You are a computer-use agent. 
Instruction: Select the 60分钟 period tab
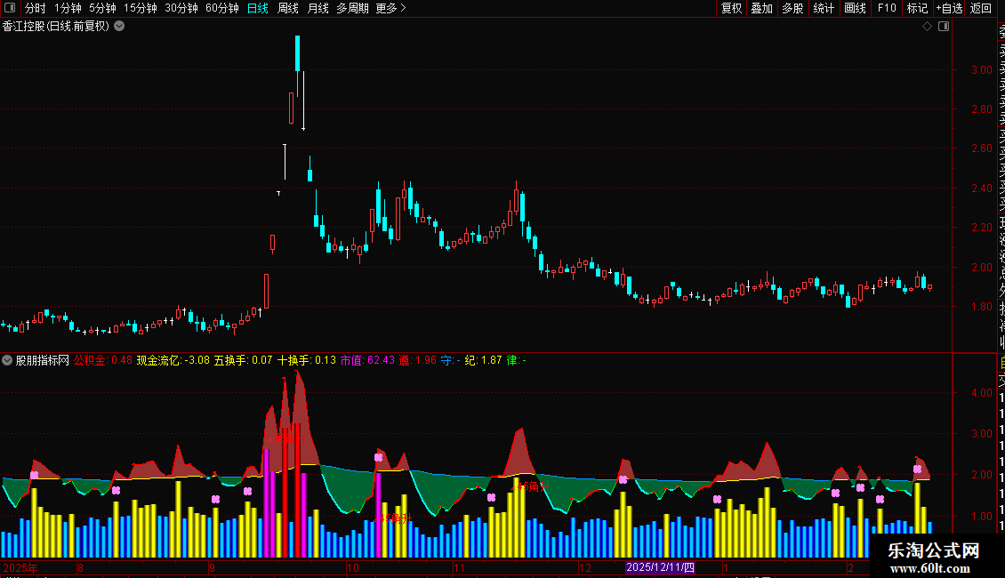221,8
